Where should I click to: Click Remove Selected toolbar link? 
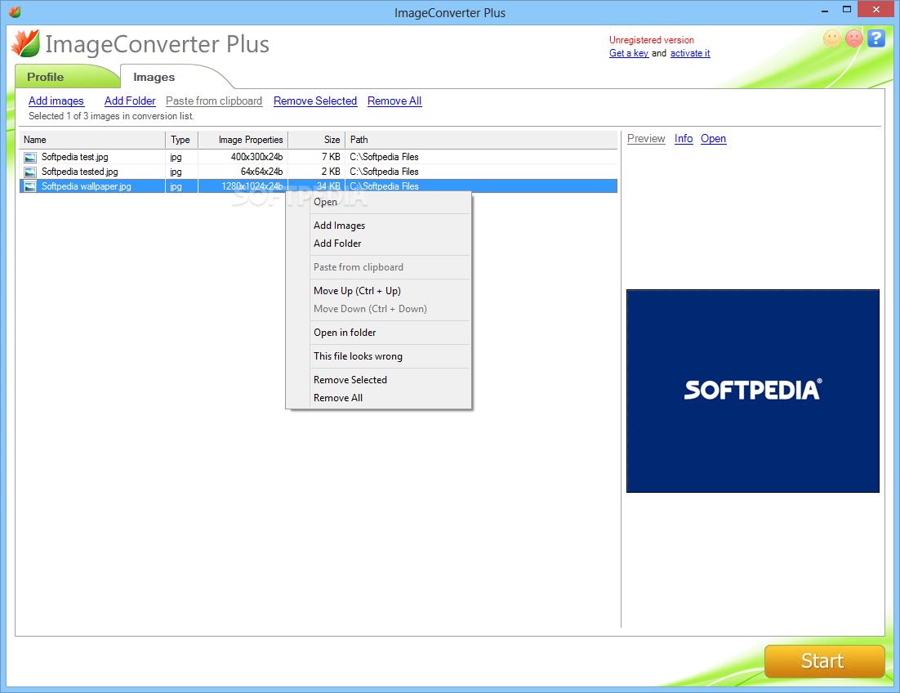coord(315,101)
